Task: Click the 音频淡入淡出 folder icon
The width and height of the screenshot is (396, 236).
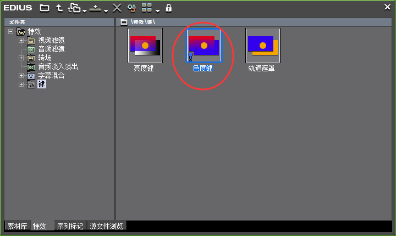Action: pyautogui.click(x=31, y=67)
